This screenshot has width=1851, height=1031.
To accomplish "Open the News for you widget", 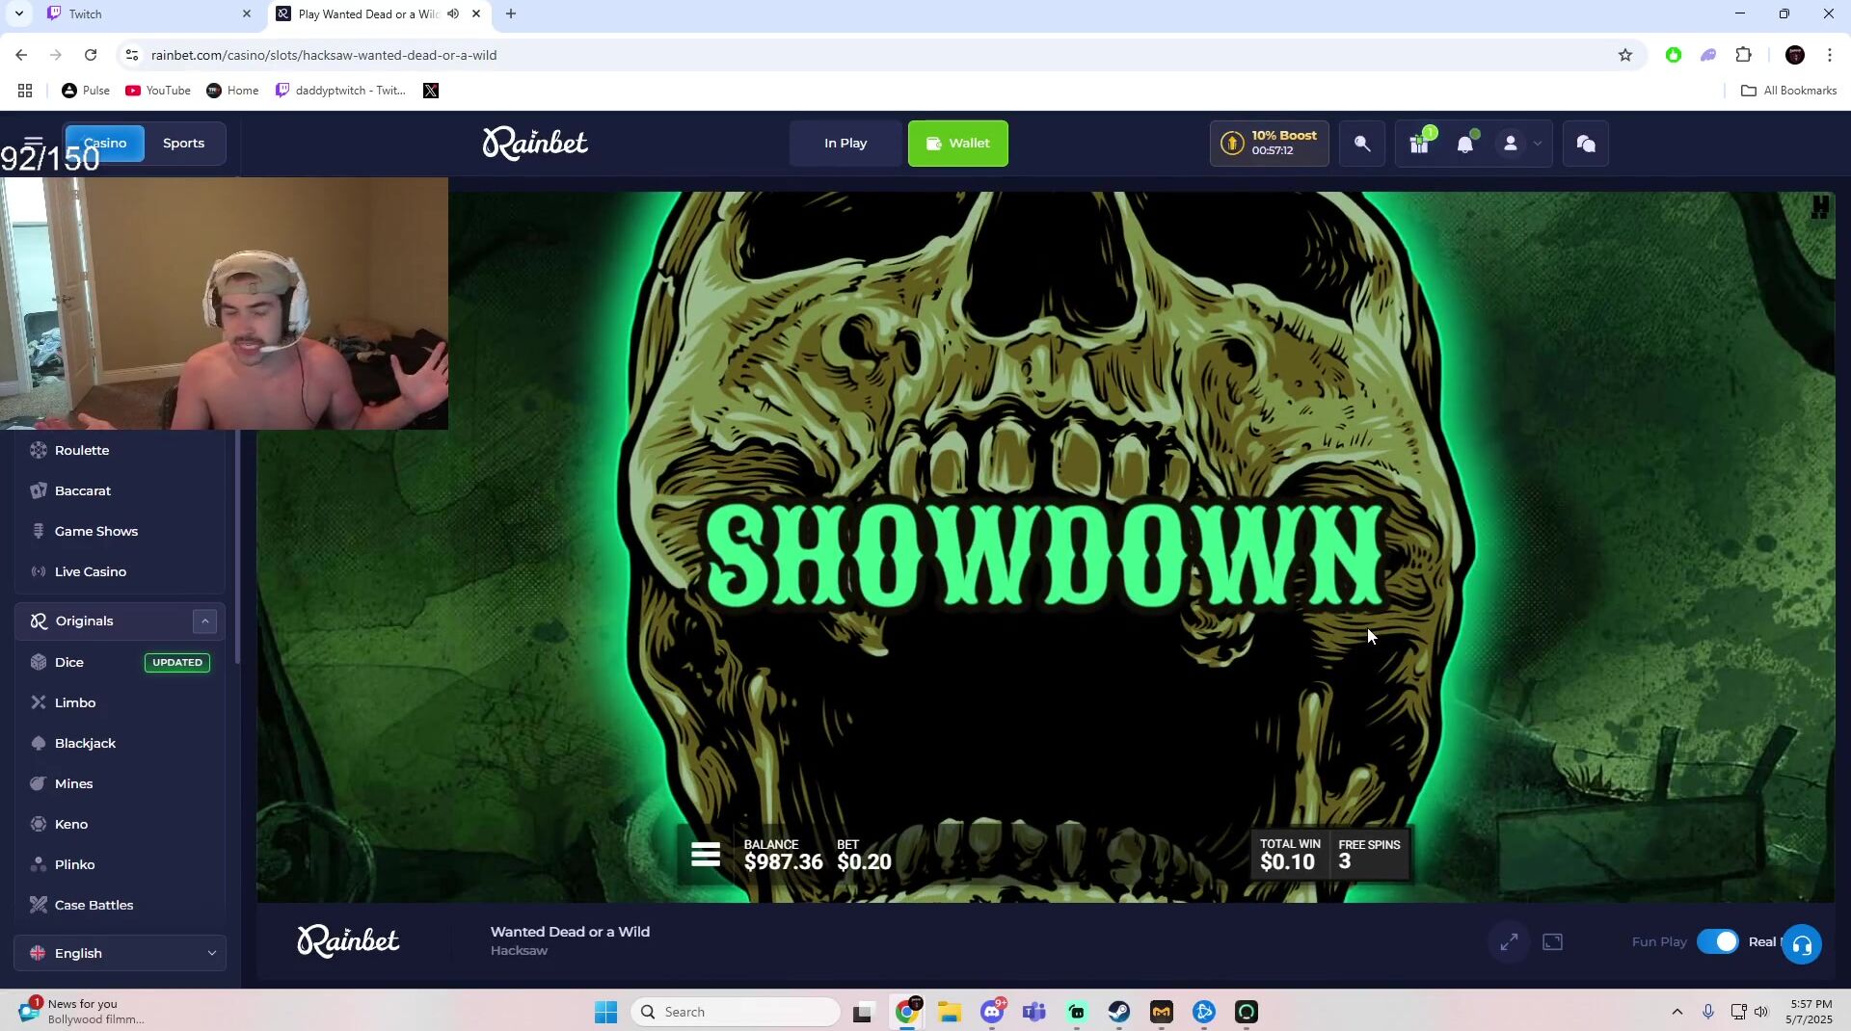I will [x=82, y=1011].
